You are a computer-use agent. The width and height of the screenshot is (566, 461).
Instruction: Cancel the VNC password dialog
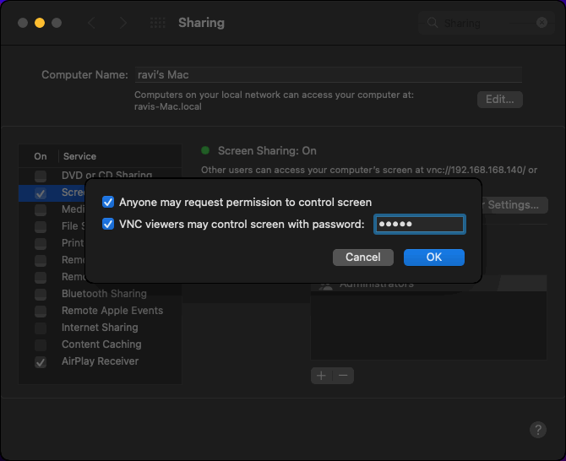point(362,258)
